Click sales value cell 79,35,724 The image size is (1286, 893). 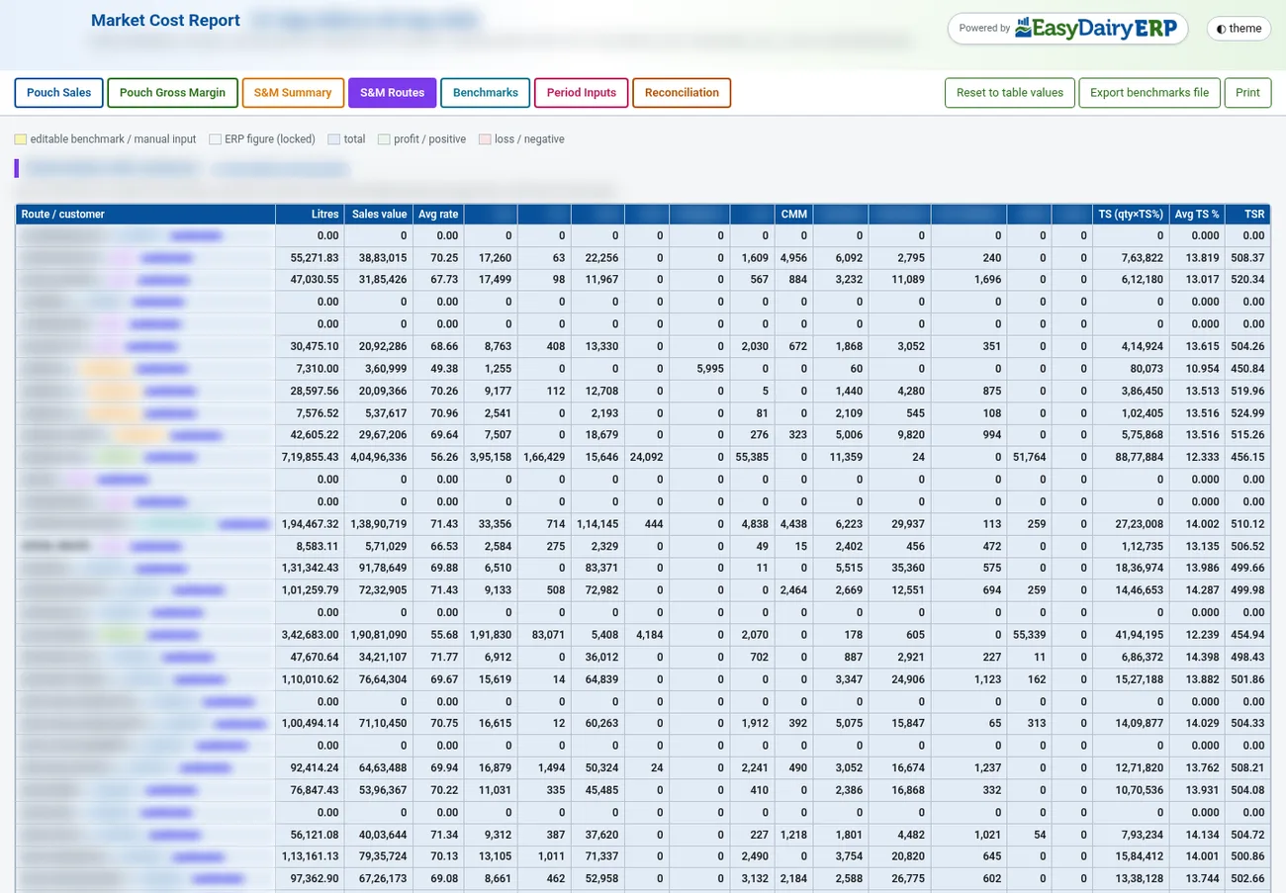coord(379,856)
